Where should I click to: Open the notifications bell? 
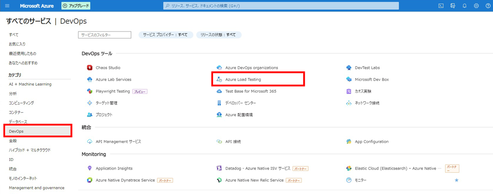[x=464, y=6]
